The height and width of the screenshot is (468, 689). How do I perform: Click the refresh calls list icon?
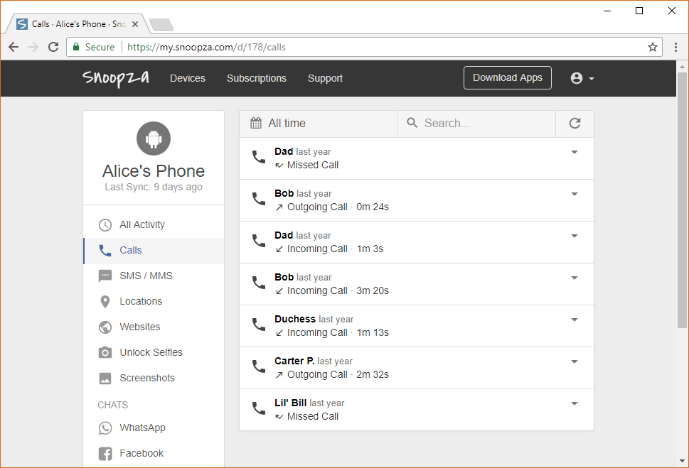575,124
